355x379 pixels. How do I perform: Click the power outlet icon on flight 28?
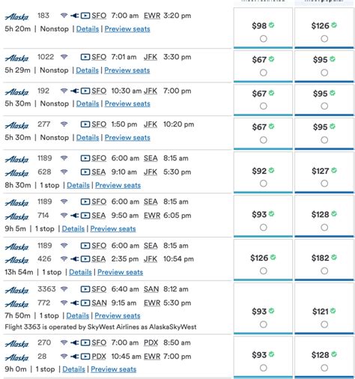click(x=74, y=357)
